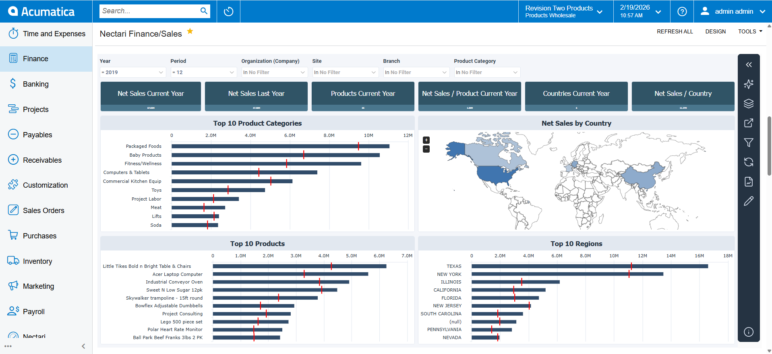Click the map zoom in plus button
This screenshot has height=354, width=772.
[426, 140]
